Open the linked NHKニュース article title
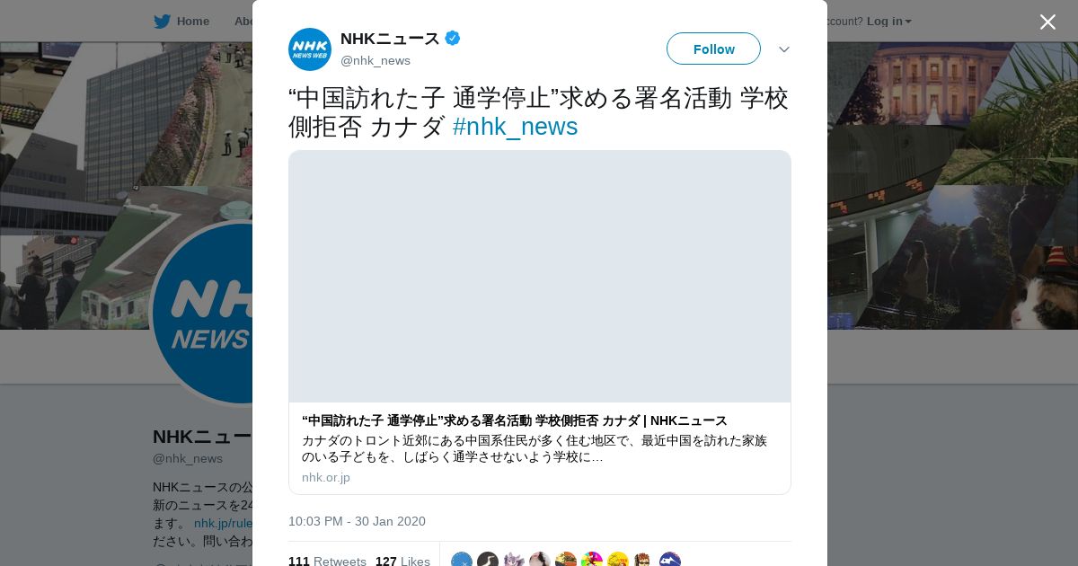1078x566 pixels. pos(515,420)
